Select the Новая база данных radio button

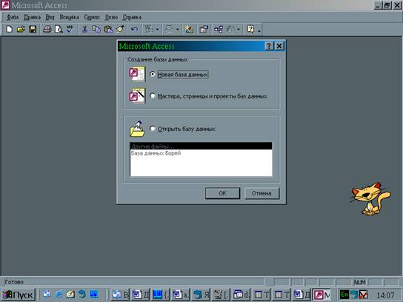[x=153, y=74]
